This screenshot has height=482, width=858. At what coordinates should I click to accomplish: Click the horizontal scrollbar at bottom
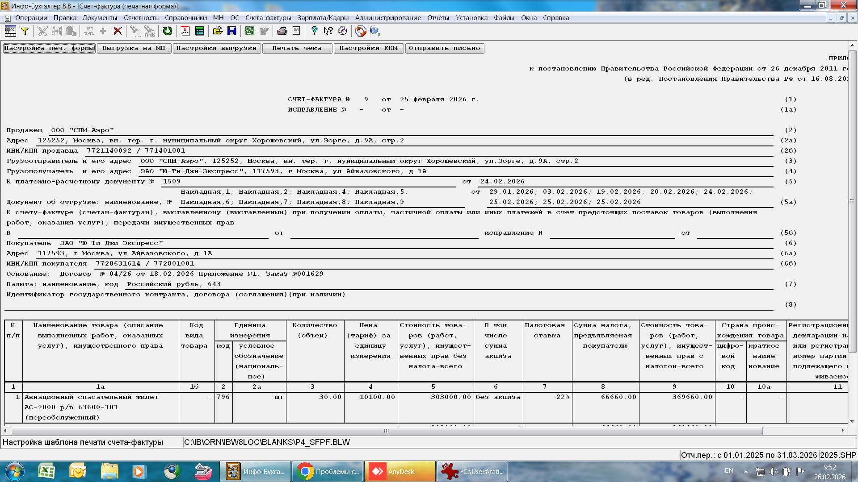pyautogui.click(x=386, y=431)
